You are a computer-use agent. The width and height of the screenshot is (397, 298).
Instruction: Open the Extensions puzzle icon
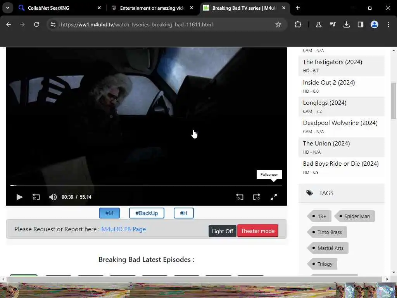(298, 24)
